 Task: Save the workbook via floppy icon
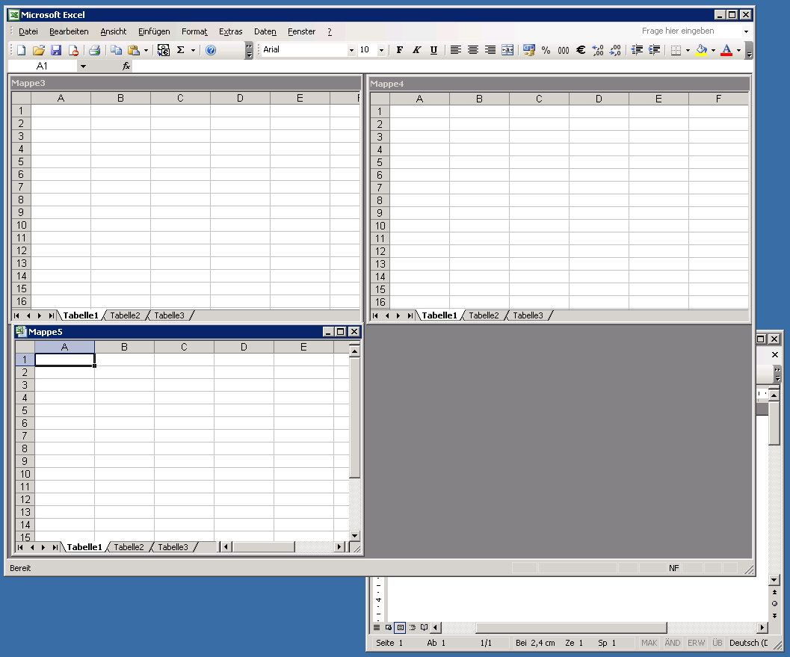point(56,50)
